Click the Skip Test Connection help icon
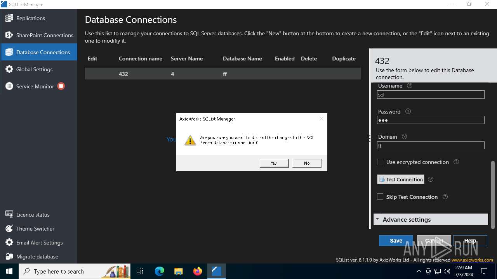497x279 pixels. (445, 197)
